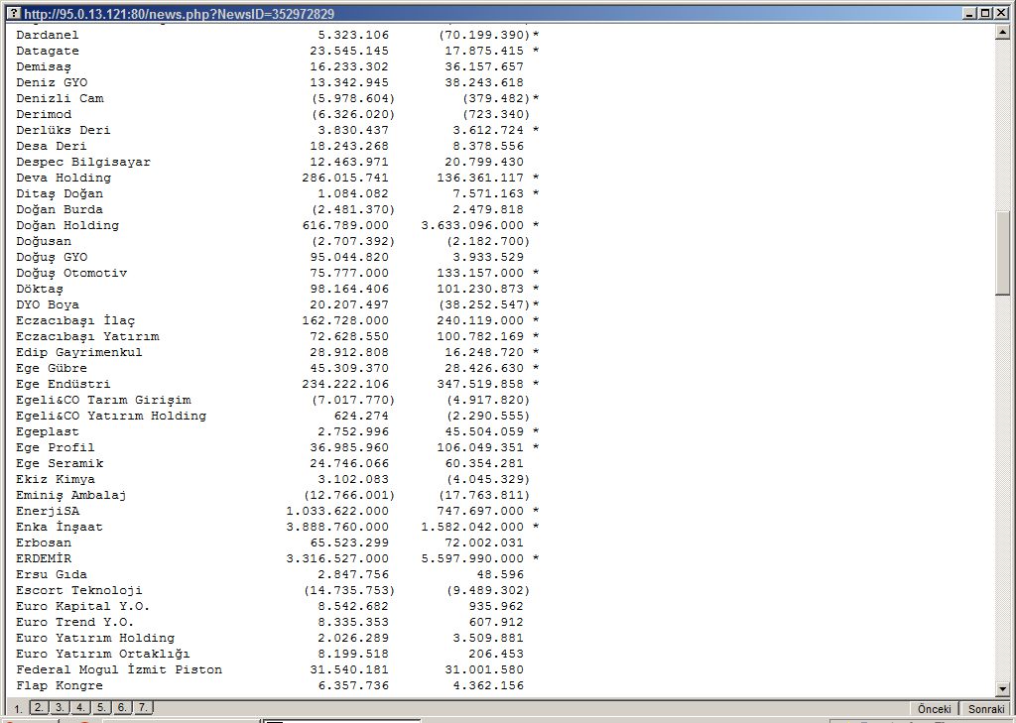
Task: Select the Federal Mogul İzmit Piston name
Action: (119, 669)
